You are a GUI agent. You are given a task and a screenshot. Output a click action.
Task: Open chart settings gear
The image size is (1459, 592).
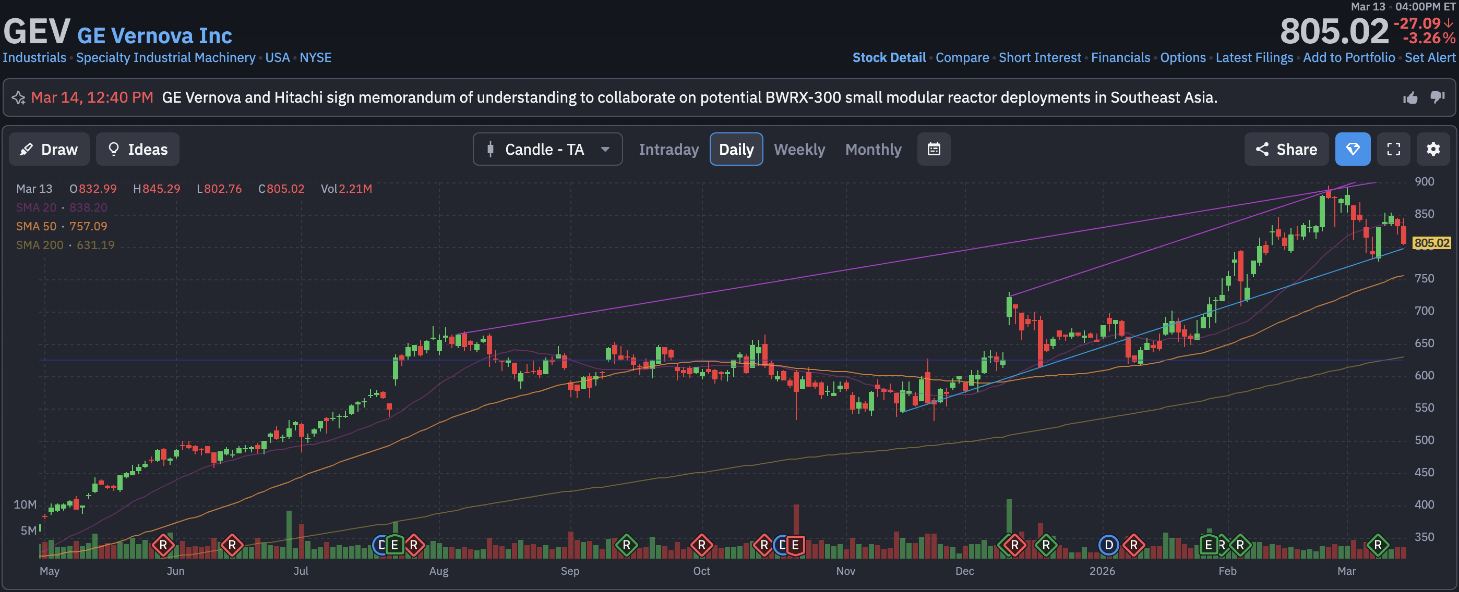tap(1433, 149)
